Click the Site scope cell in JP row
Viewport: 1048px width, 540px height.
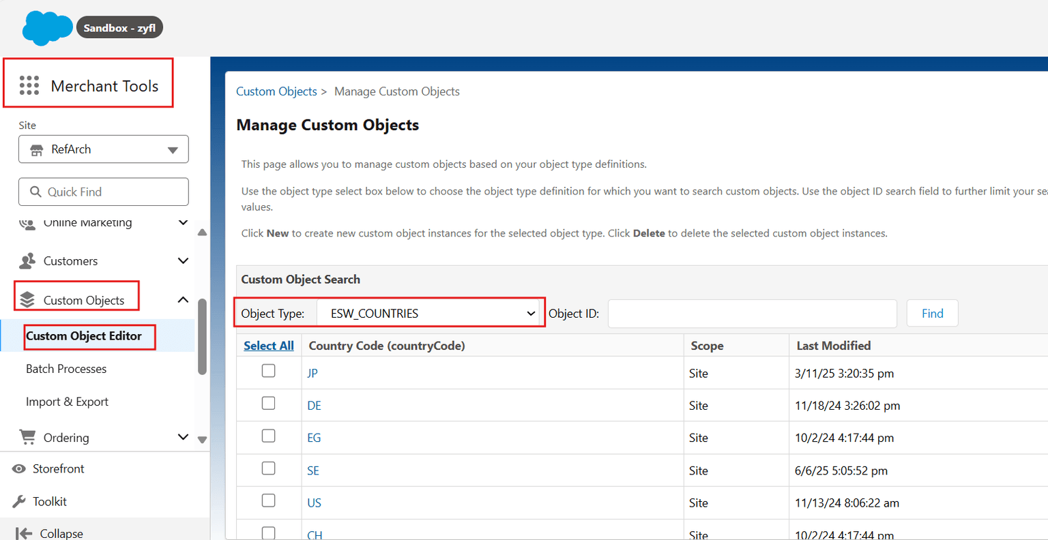pyautogui.click(x=699, y=374)
